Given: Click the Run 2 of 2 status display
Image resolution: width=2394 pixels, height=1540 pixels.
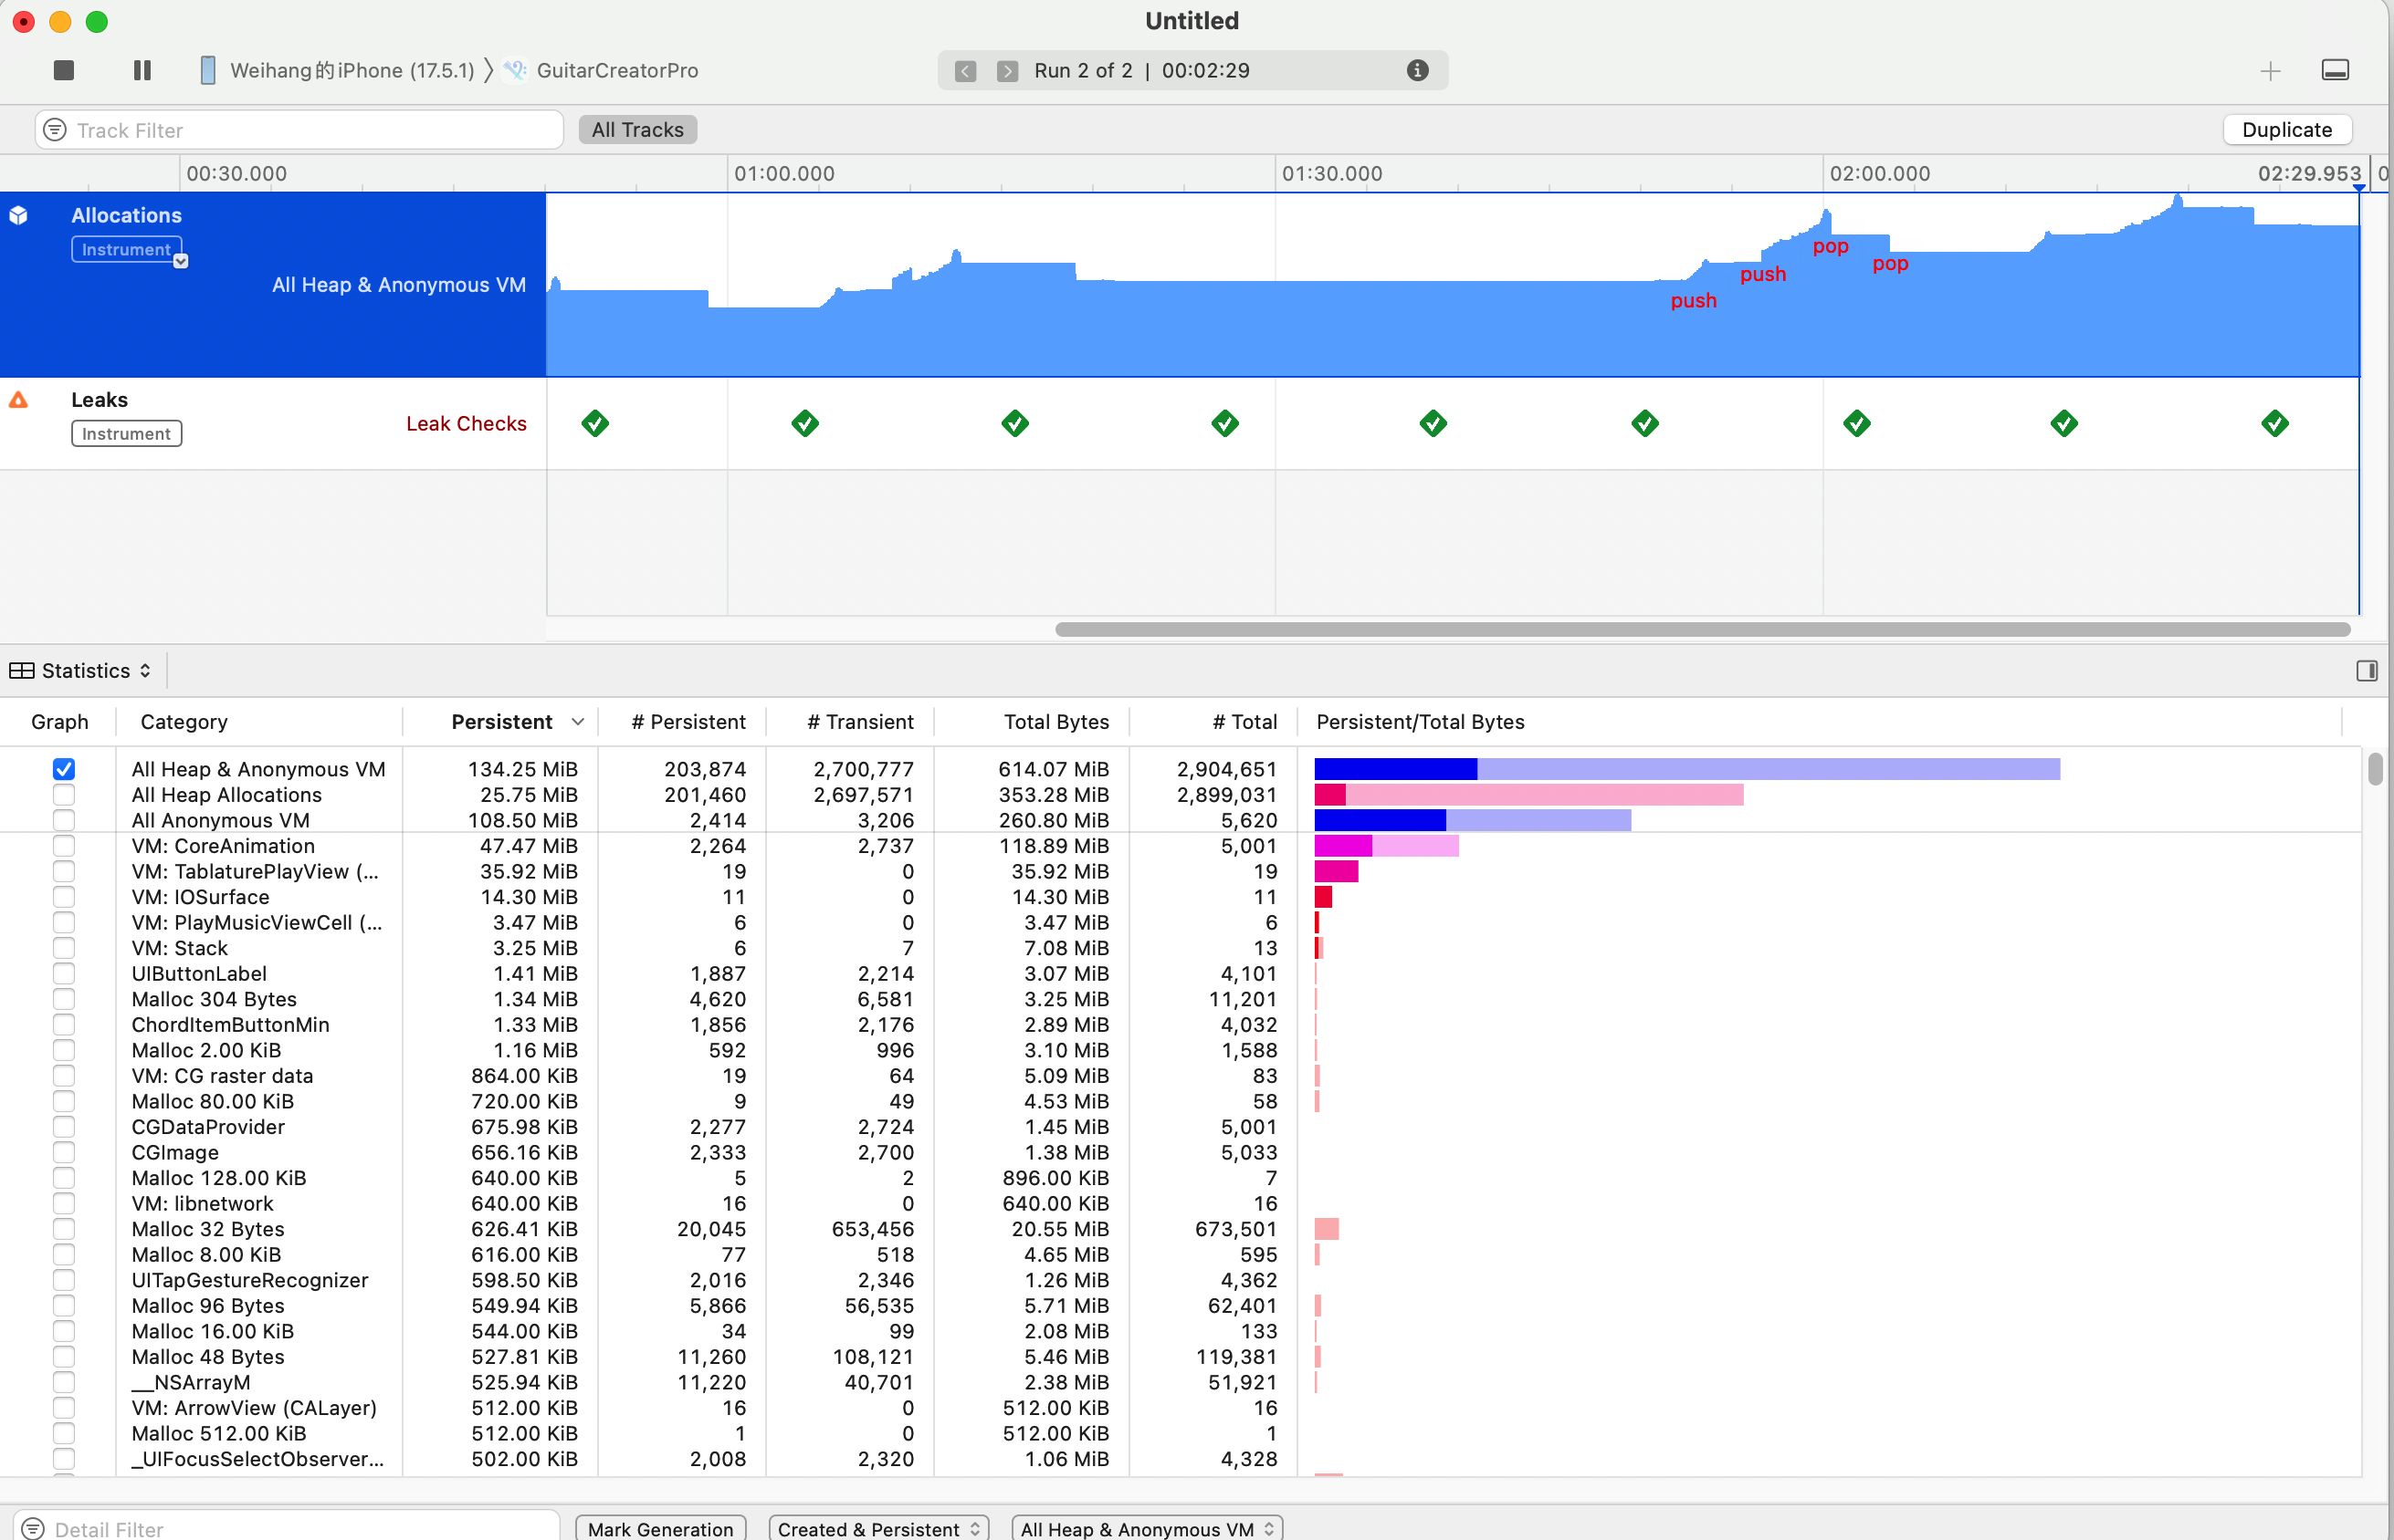Looking at the screenshot, I should 1192,70.
